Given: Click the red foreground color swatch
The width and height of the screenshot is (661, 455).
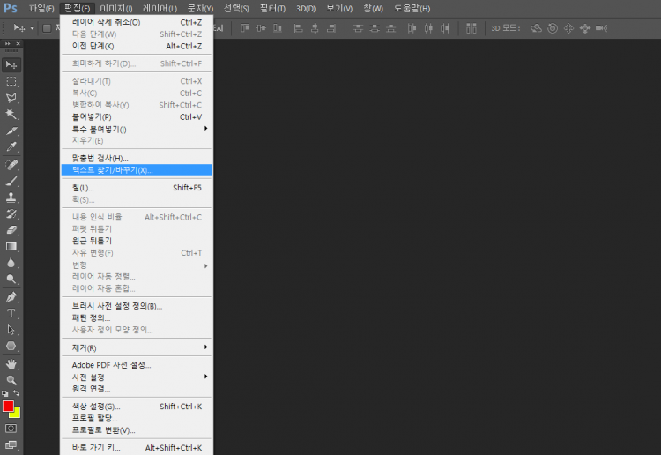Looking at the screenshot, I should click(x=8, y=407).
